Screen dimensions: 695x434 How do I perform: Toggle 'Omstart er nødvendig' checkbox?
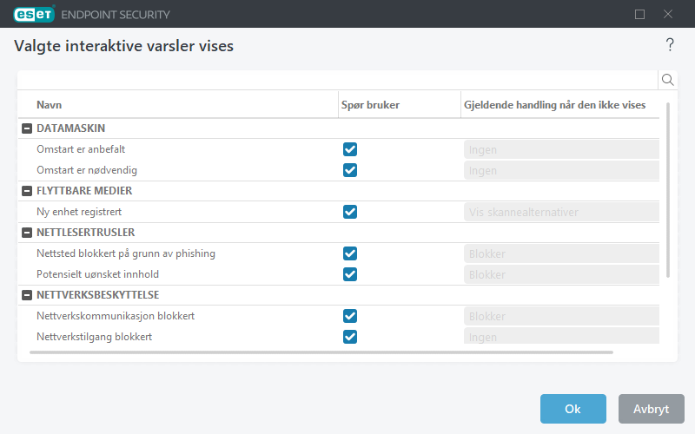350,170
